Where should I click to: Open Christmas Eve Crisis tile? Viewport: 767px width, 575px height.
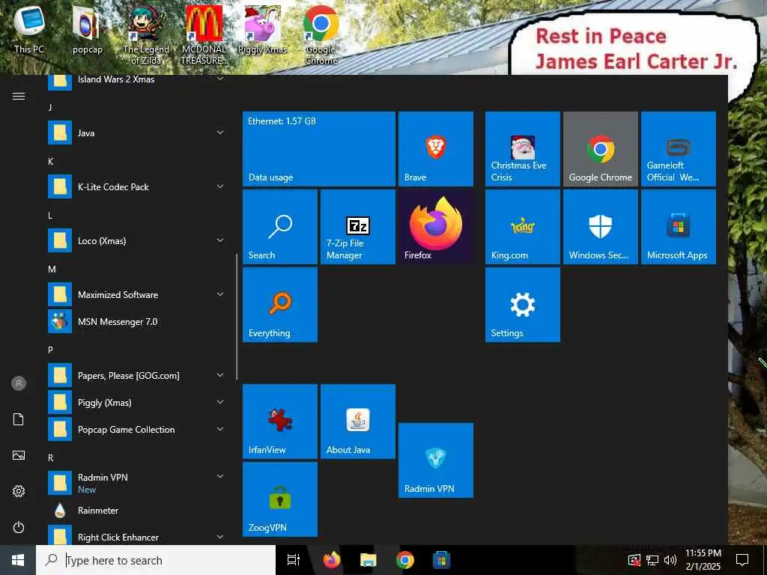522,149
